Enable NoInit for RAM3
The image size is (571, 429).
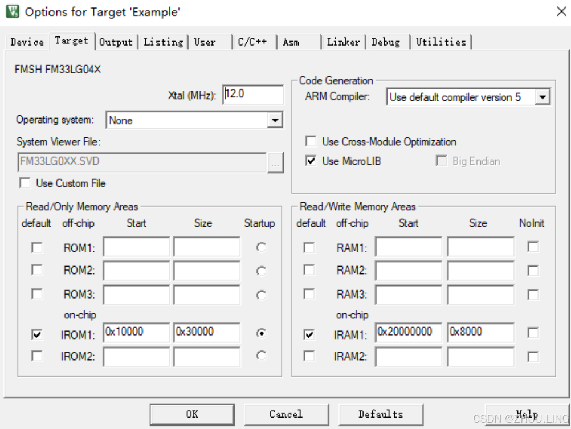coord(533,295)
